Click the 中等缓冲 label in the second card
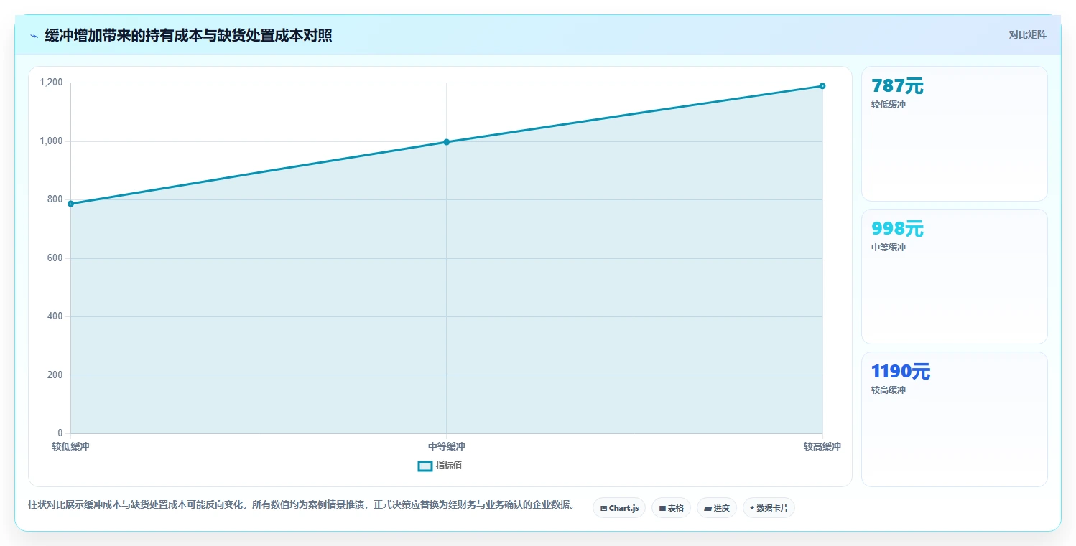 pyautogui.click(x=889, y=248)
